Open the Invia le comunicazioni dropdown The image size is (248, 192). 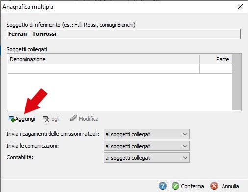(x=147, y=146)
